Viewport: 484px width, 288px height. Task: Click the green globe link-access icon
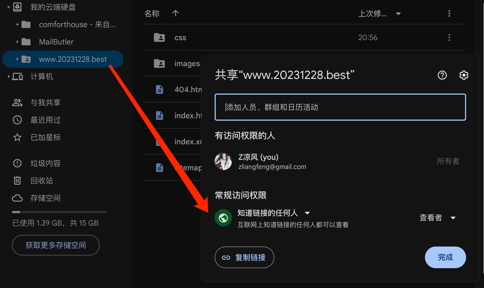click(223, 218)
